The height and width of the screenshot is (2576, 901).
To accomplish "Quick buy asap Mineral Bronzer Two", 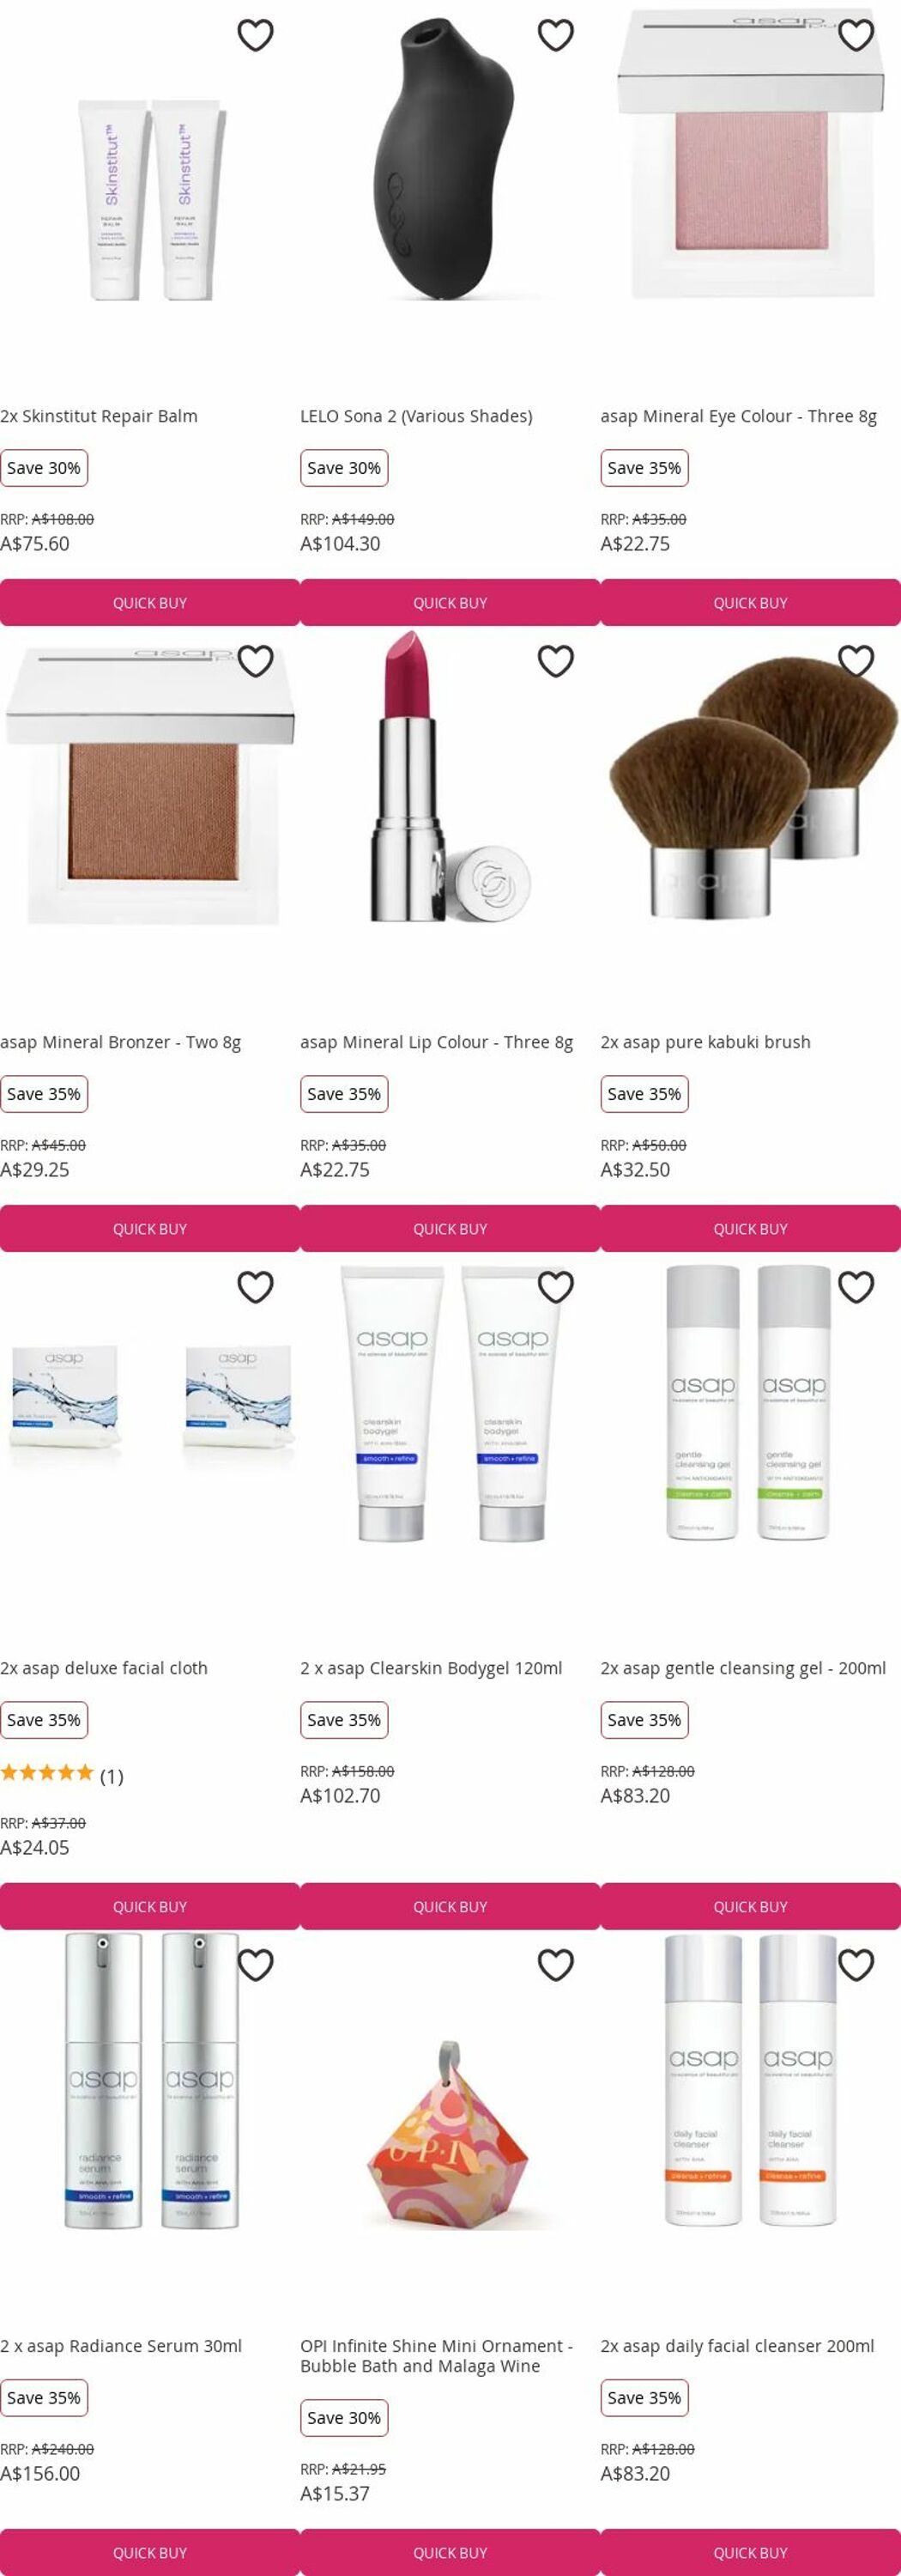I will (x=150, y=1229).
